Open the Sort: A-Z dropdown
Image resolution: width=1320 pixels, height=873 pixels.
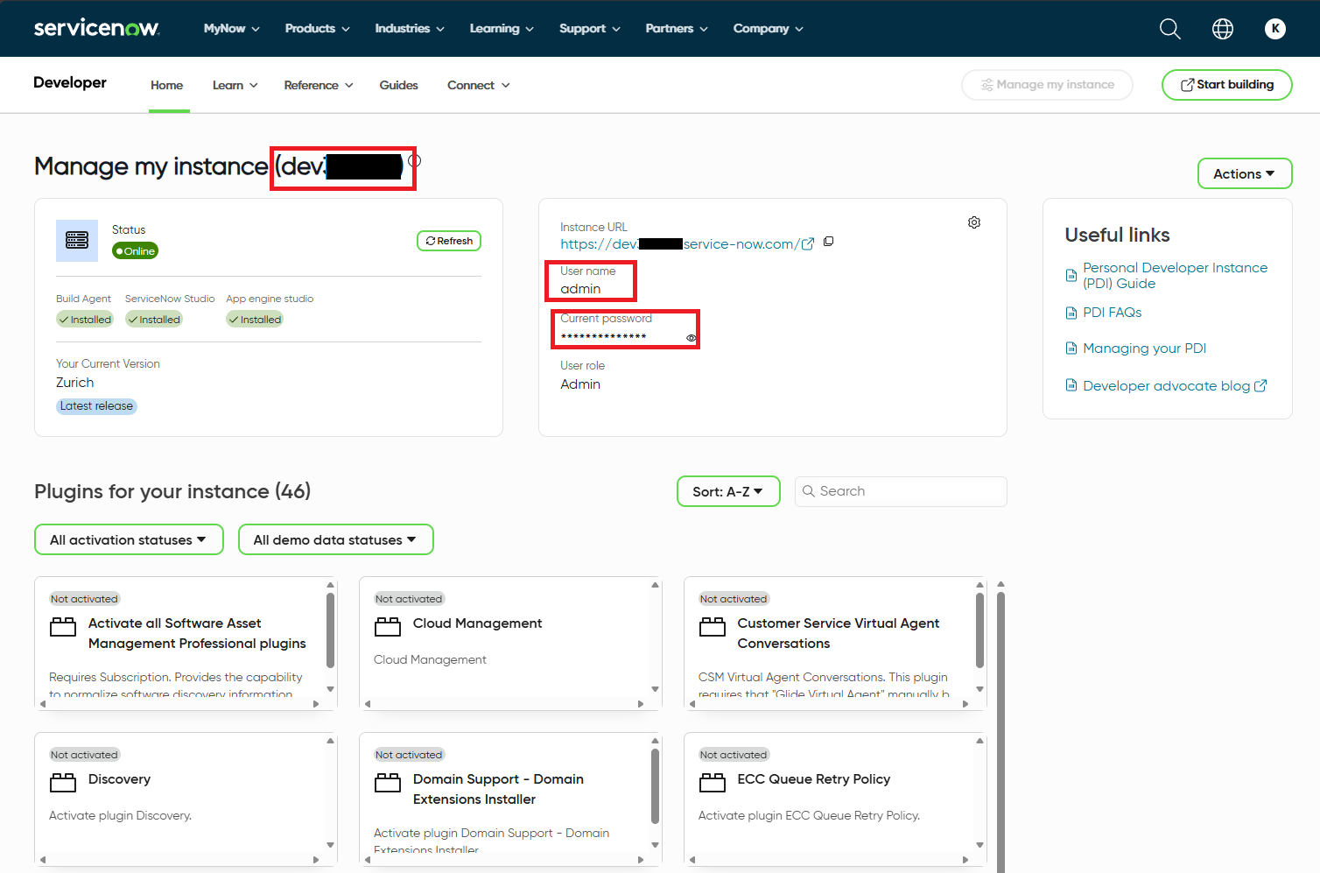(727, 491)
